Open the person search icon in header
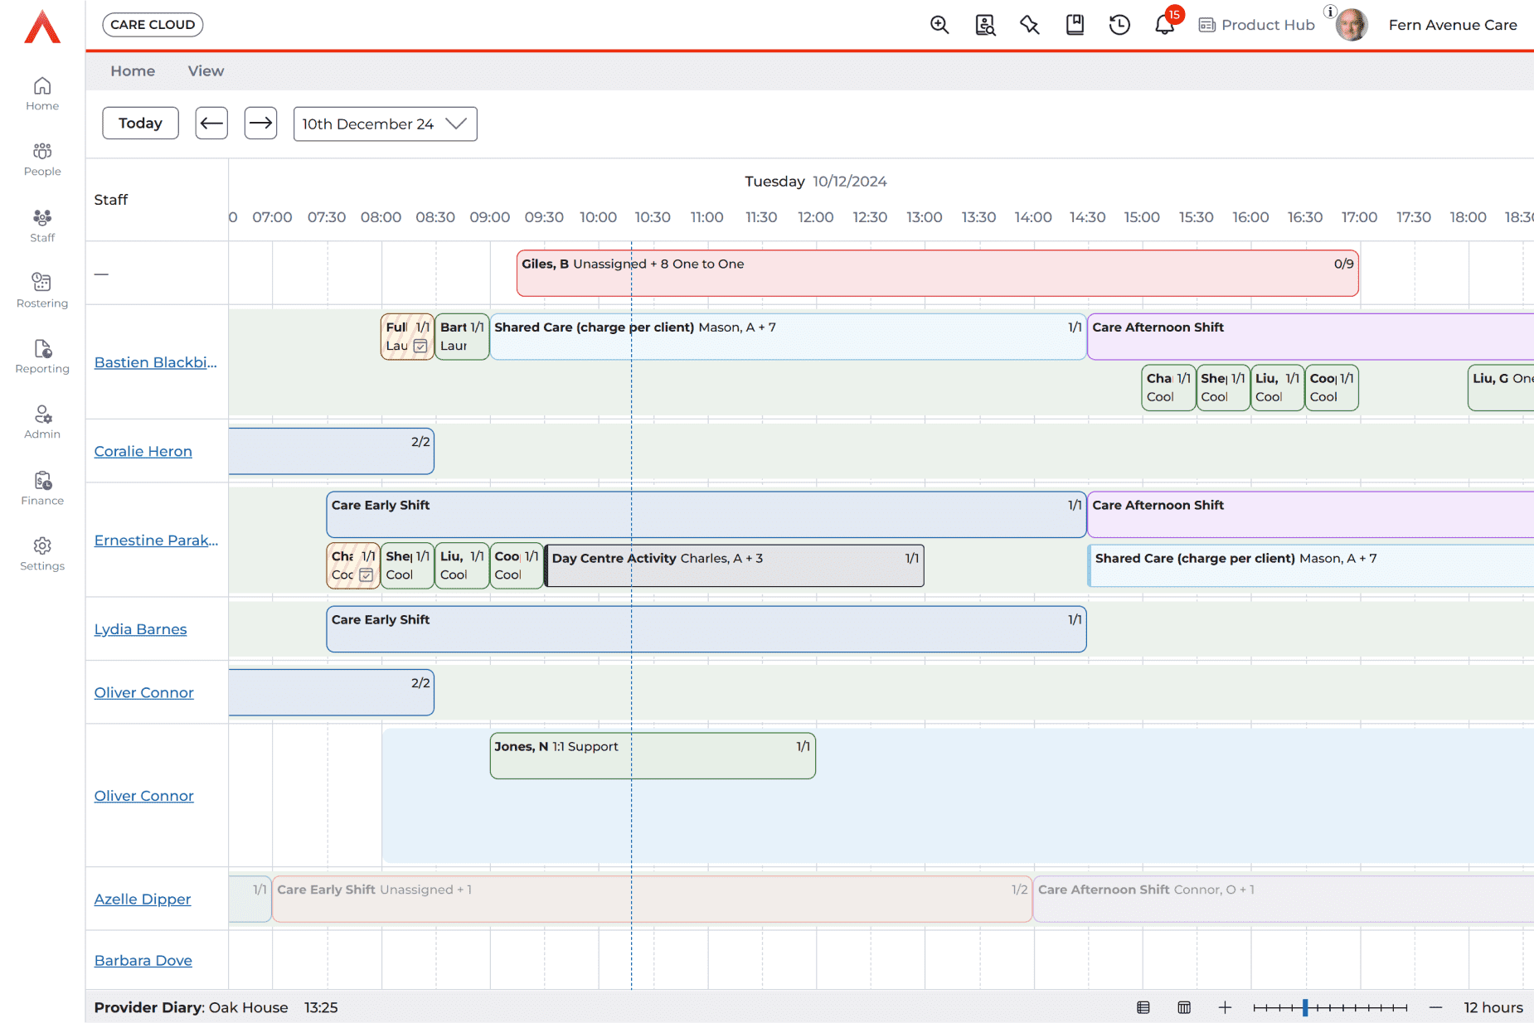 (x=985, y=25)
